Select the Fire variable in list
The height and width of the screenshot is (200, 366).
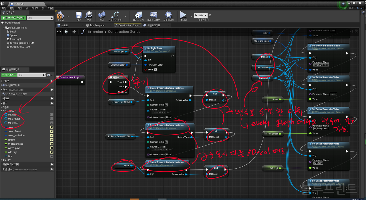coord(10,156)
